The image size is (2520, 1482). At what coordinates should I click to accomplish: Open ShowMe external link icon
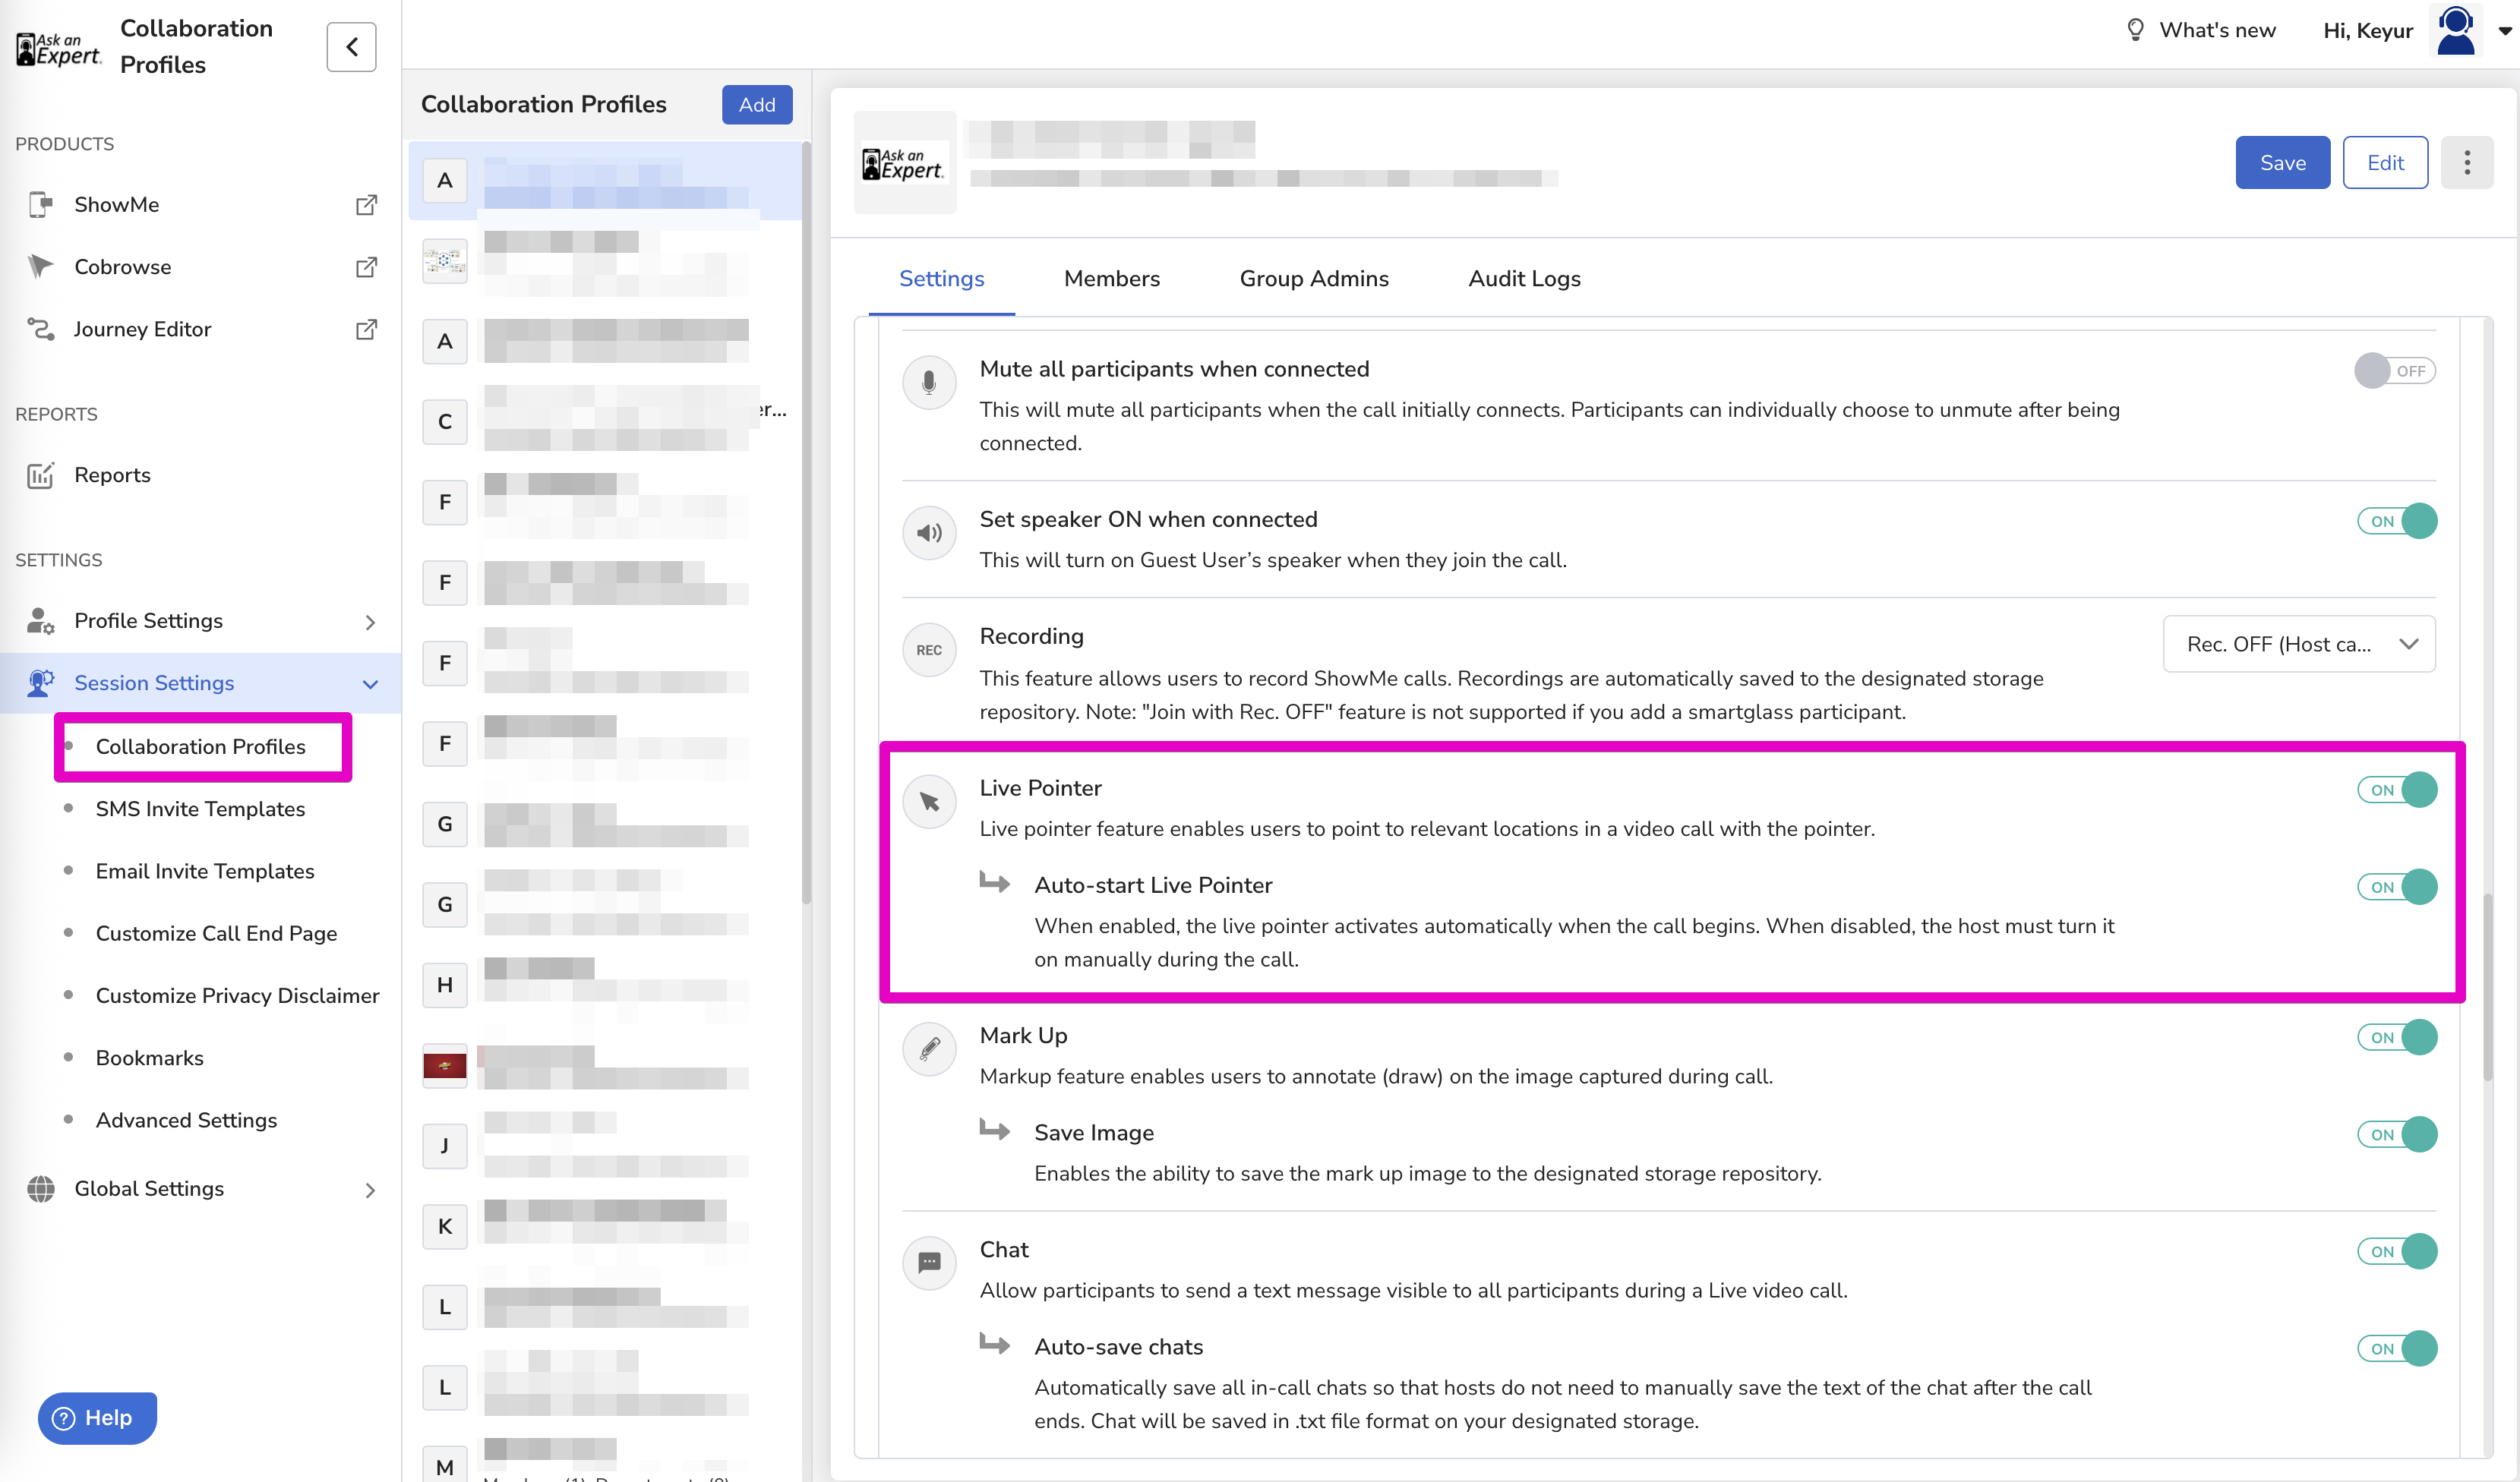click(x=366, y=205)
